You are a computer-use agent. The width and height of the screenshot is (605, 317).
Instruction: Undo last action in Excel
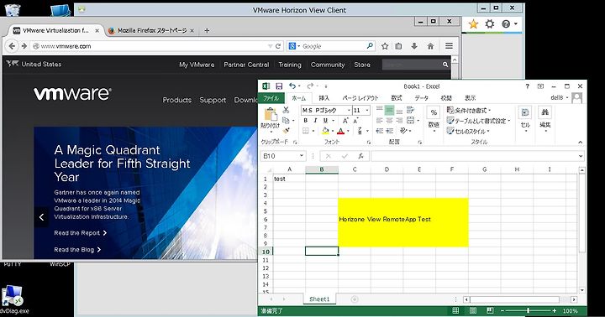[x=292, y=86]
